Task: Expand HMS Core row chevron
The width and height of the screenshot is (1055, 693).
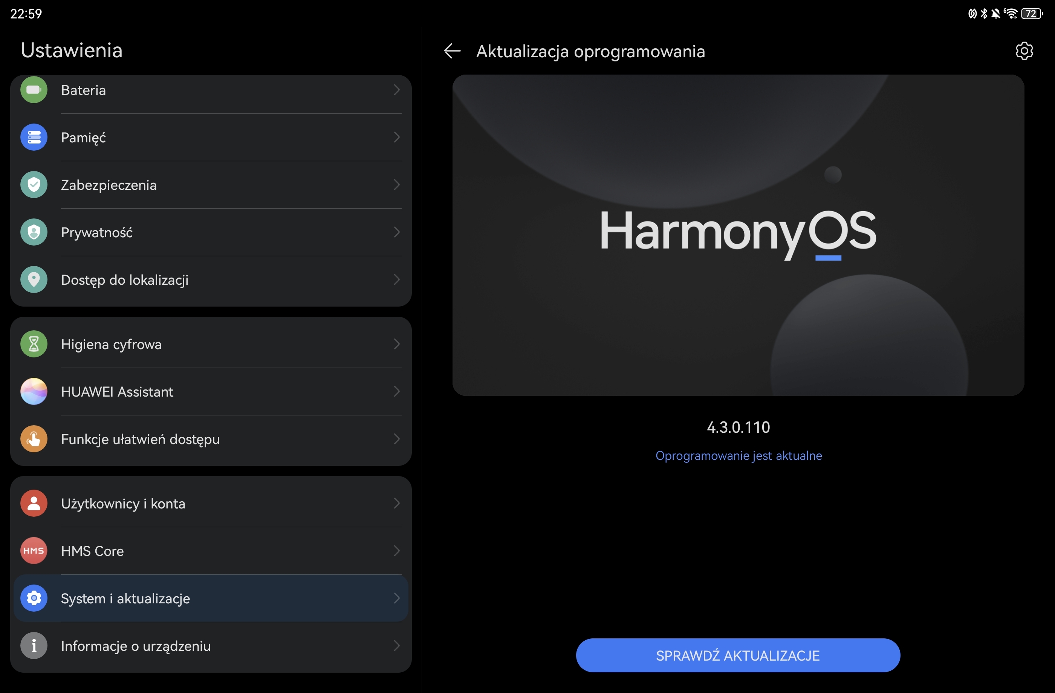Action: pos(397,551)
